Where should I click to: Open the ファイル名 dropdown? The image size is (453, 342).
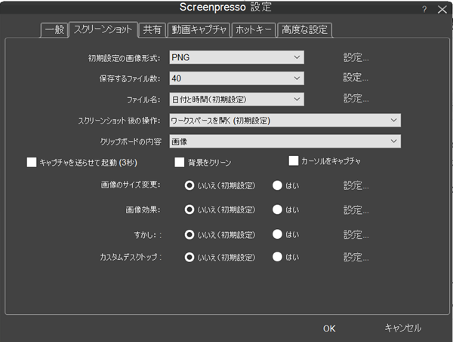(236, 99)
